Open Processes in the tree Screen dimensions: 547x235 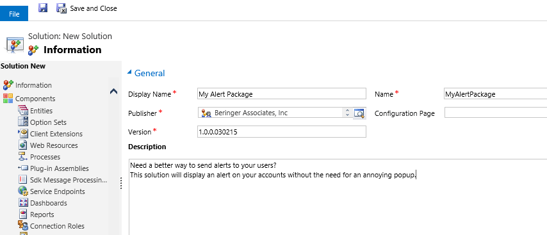[x=45, y=157]
